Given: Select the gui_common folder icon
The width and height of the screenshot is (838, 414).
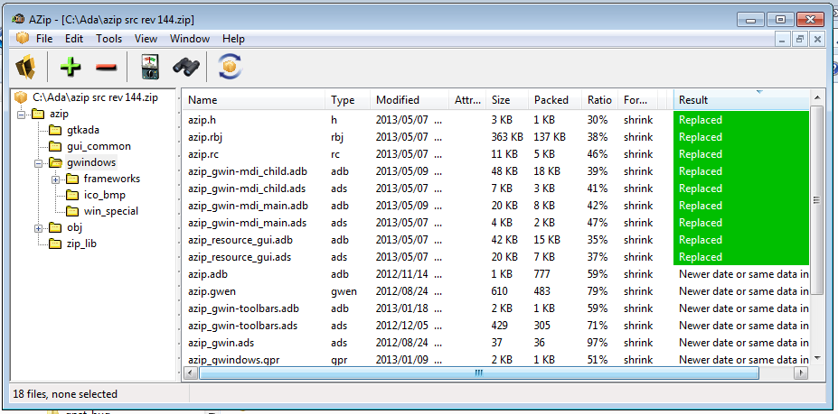Looking at the screenshot, I should [x=55, y=146].
